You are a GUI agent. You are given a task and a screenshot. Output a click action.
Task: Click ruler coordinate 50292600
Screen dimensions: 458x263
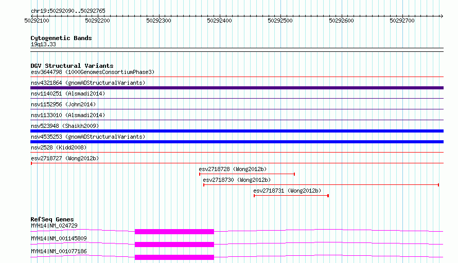(x=341, y=21)
